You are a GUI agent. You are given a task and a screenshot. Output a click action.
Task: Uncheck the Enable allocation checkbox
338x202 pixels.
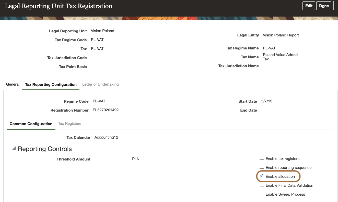(x=262, y=176)
